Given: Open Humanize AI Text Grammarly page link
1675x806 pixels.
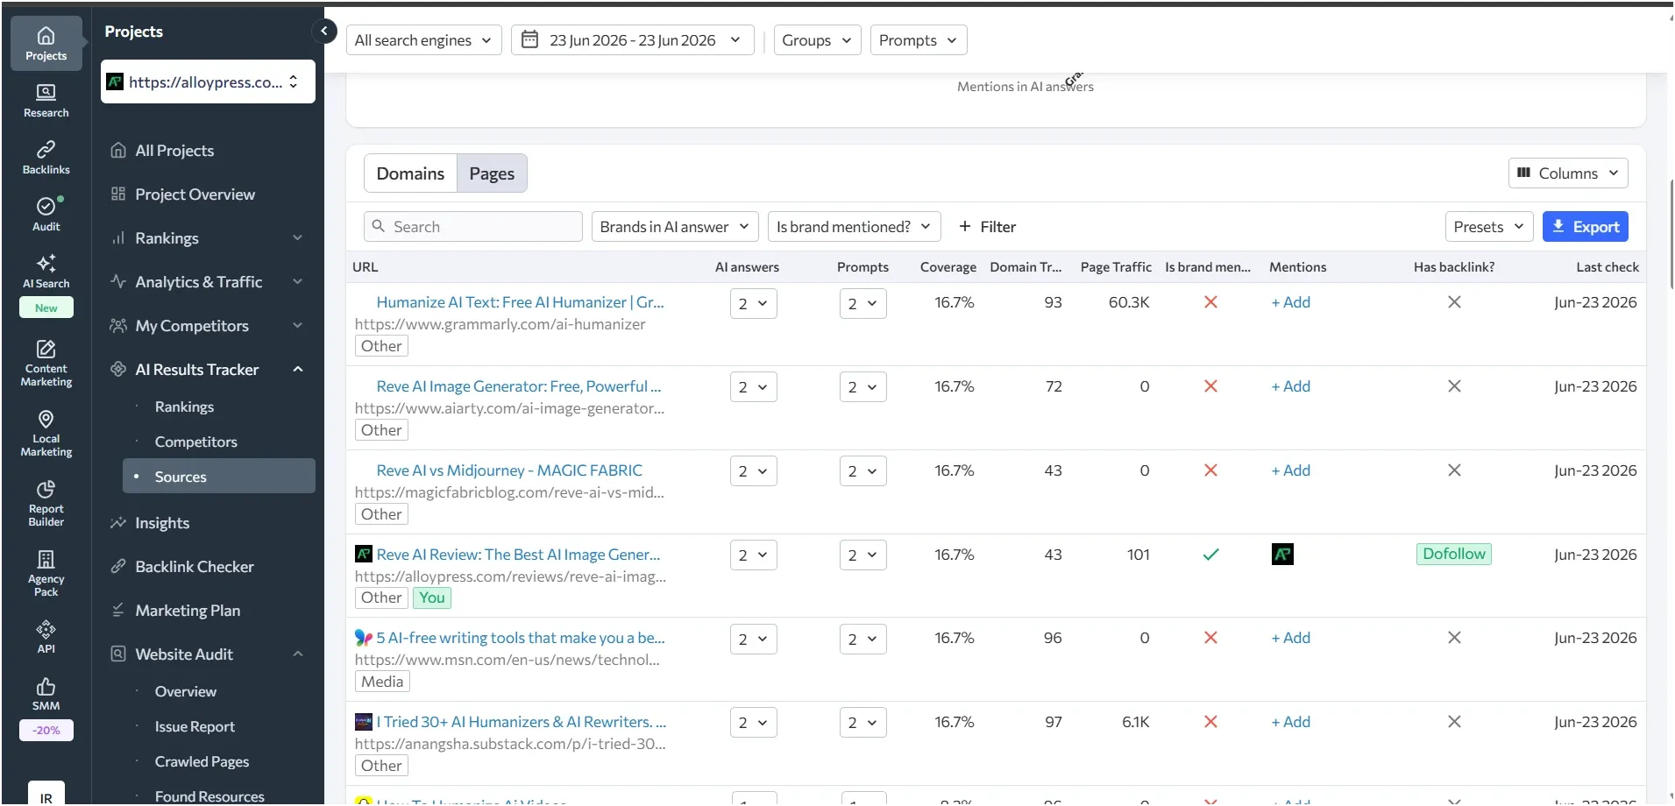Looking at the screenshot, I should [521, 302].
